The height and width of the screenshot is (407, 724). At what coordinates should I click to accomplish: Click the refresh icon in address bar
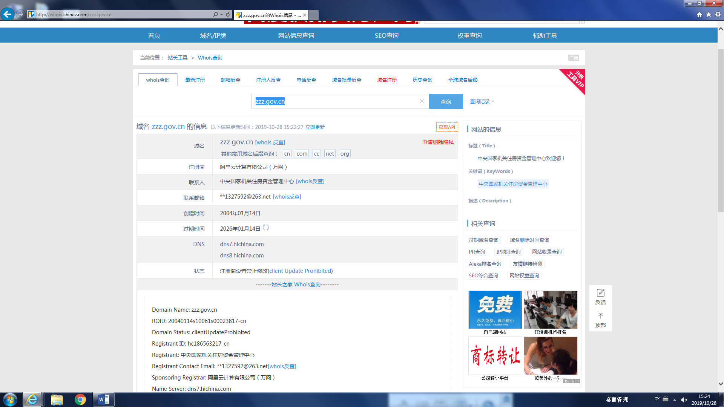coord(228,14)
